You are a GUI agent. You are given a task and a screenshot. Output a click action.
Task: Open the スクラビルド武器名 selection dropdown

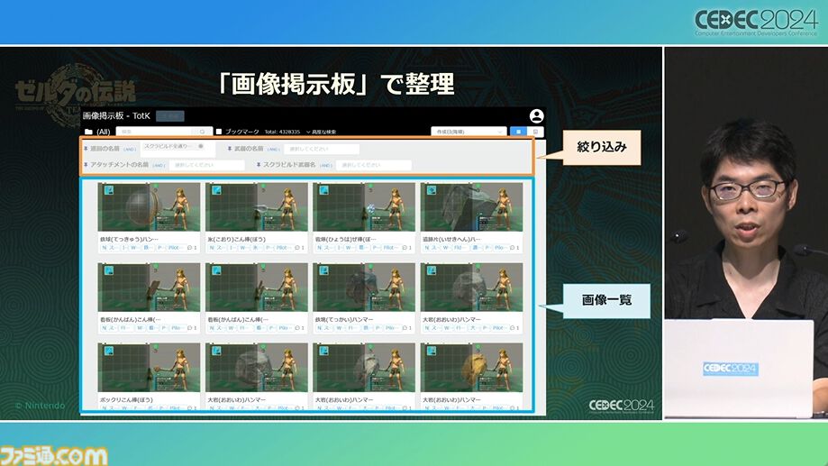(x=373, y=165)
